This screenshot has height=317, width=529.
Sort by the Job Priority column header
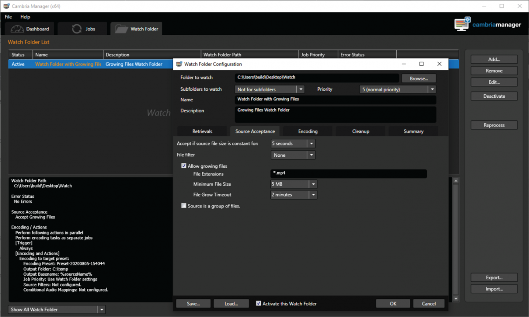[318, 55]
